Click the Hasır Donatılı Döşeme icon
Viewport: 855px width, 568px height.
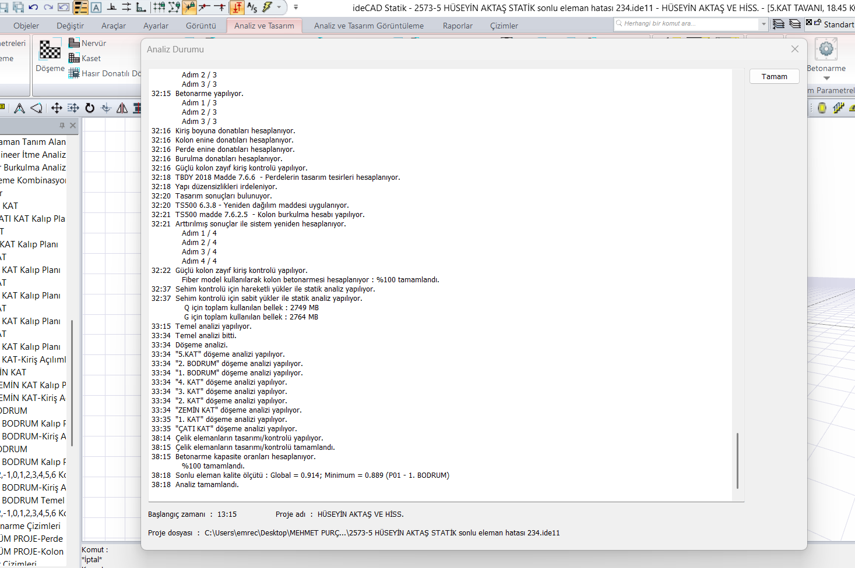[x=73, y=73]
